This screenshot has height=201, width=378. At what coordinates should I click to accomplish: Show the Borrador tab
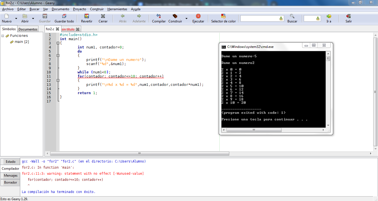[11, 182]
